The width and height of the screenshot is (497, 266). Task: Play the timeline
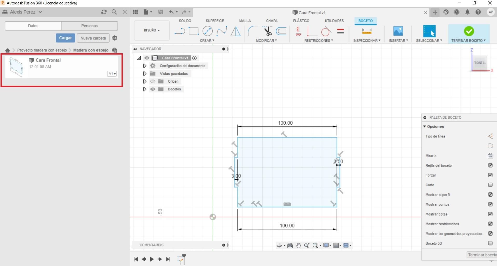[152, 259]
